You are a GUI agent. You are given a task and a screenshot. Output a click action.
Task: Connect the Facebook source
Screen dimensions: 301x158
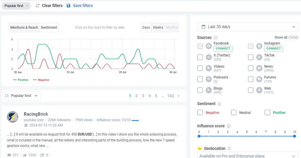coord(223,49)
